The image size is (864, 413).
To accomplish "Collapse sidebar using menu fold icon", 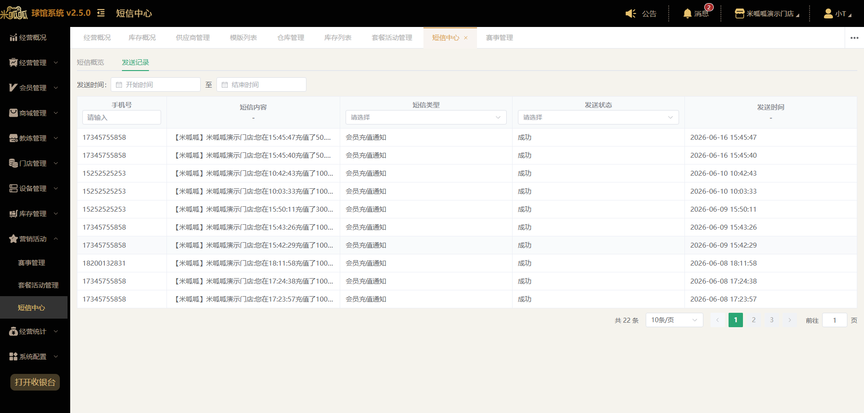I will pyautogui.click(x=101, y=13).
